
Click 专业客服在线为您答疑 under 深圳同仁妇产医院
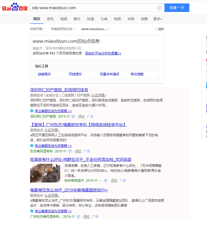click(x=53, y=111)
